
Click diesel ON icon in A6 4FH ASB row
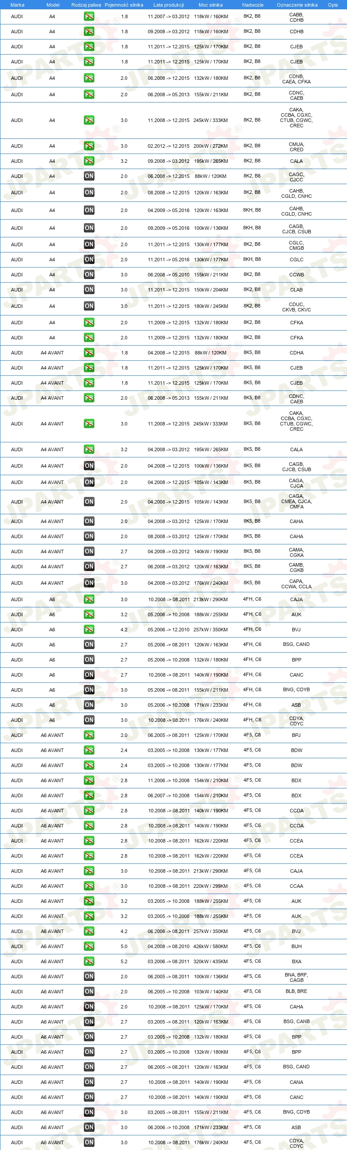(x=89, y=705)
